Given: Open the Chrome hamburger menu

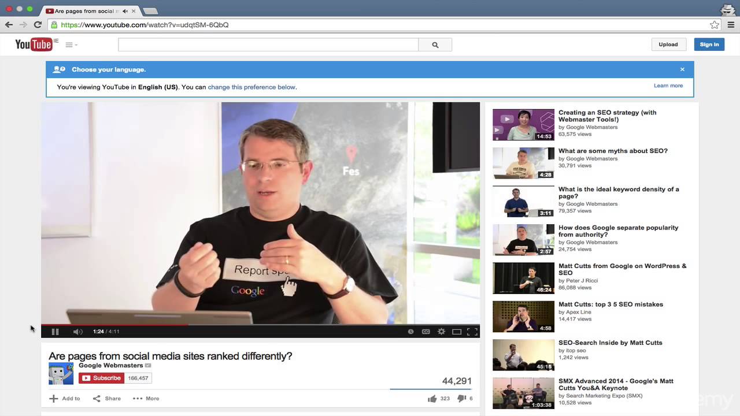Looking at the screenshot, I should (x=731, y=25).
